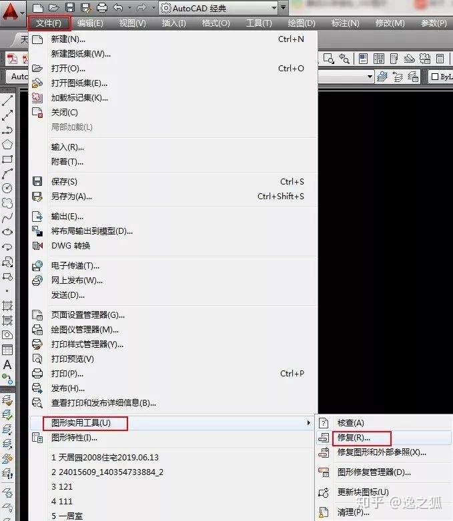Viewport: 453px width, 521px height.
Task: Choose 页面设置管理器(G)... menu entry
Action: (173, 314)
